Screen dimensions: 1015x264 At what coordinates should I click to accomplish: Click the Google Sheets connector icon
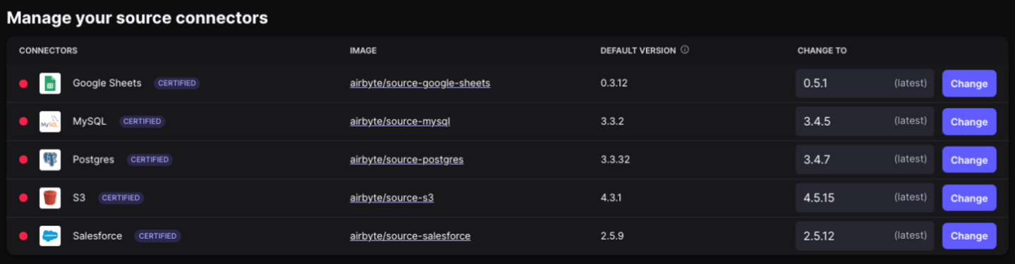(x=50, y=84)
